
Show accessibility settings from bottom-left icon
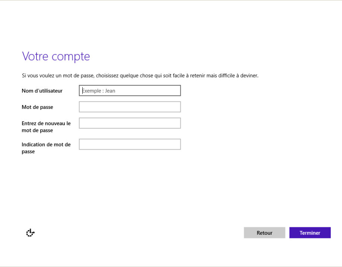(30, 233)
